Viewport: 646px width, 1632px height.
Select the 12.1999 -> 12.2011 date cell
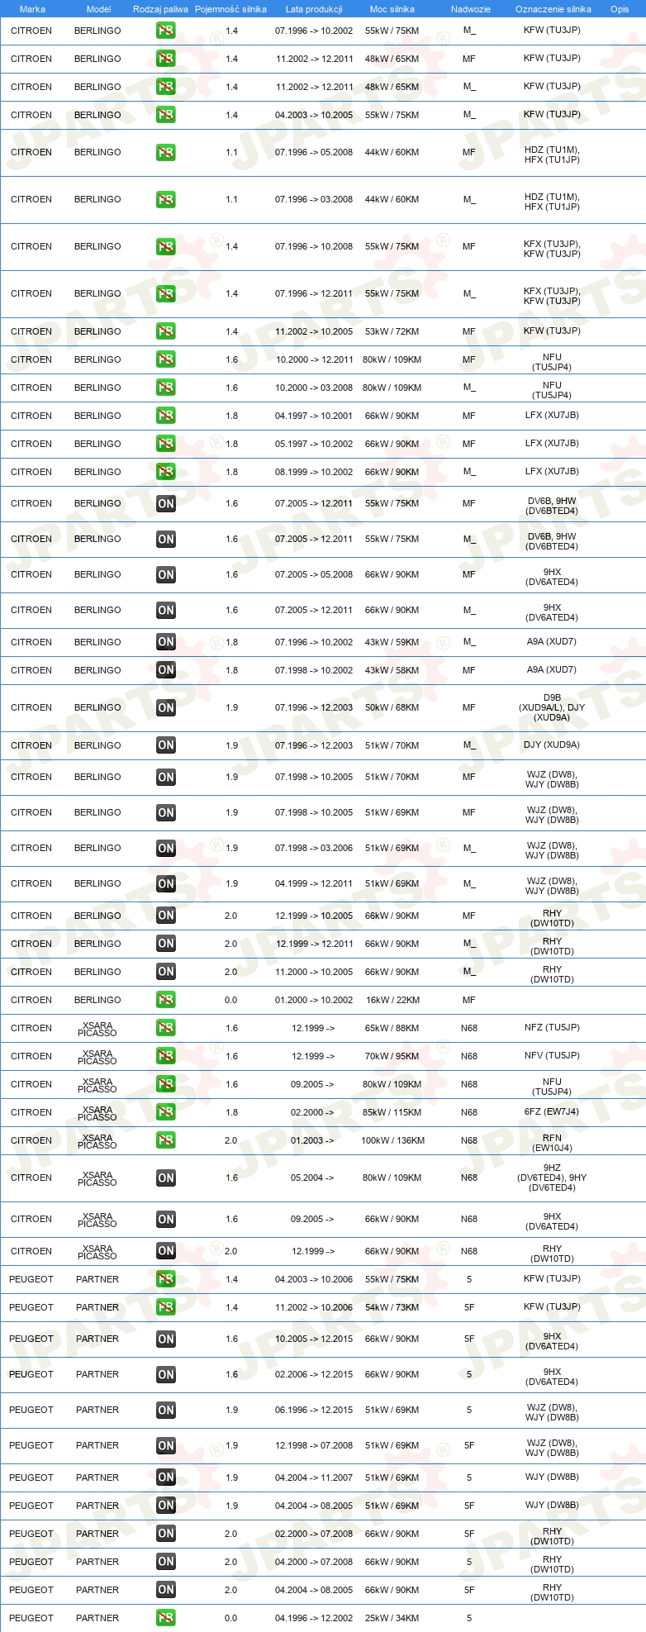[314, 944]
